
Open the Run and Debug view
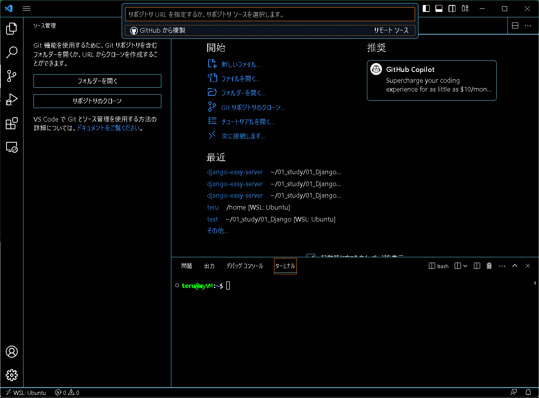(x=12, y=100)
